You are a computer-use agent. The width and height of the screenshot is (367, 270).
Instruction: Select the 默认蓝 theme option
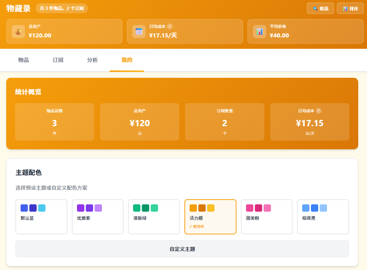pos(41,216)
